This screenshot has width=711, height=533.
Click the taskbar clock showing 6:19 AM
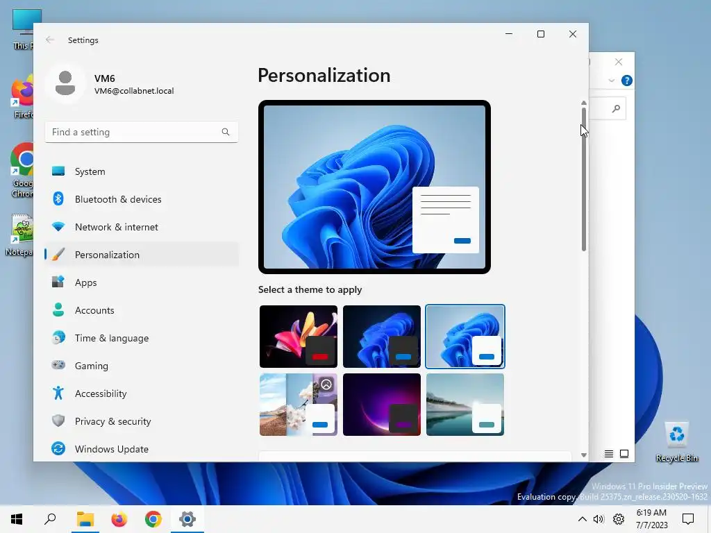(651, 519)
